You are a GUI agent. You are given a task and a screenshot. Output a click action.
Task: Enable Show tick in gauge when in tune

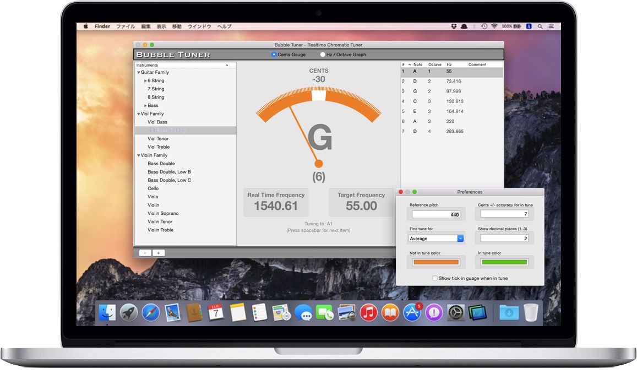coord(435,278)
